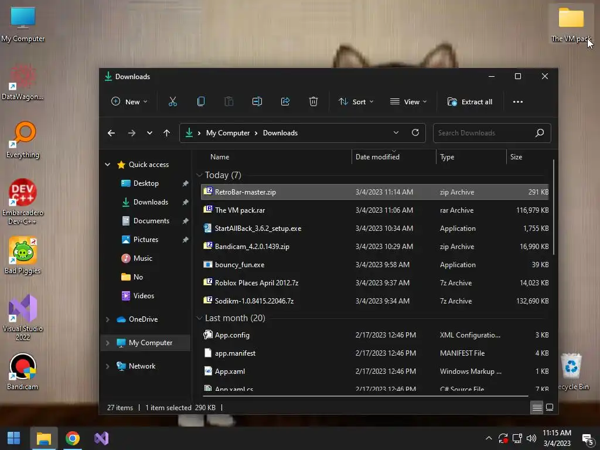This screenshot has width=600, height=450.
Task: Select Videos in navigation pane
Action: pos(144,296)
